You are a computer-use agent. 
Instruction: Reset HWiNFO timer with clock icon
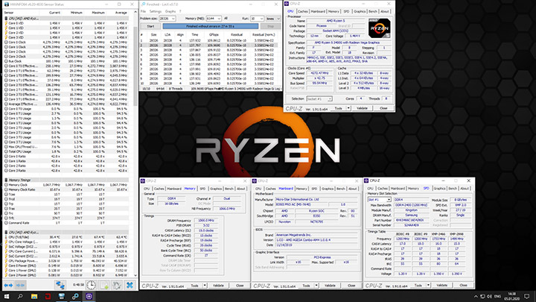(91, 285)
